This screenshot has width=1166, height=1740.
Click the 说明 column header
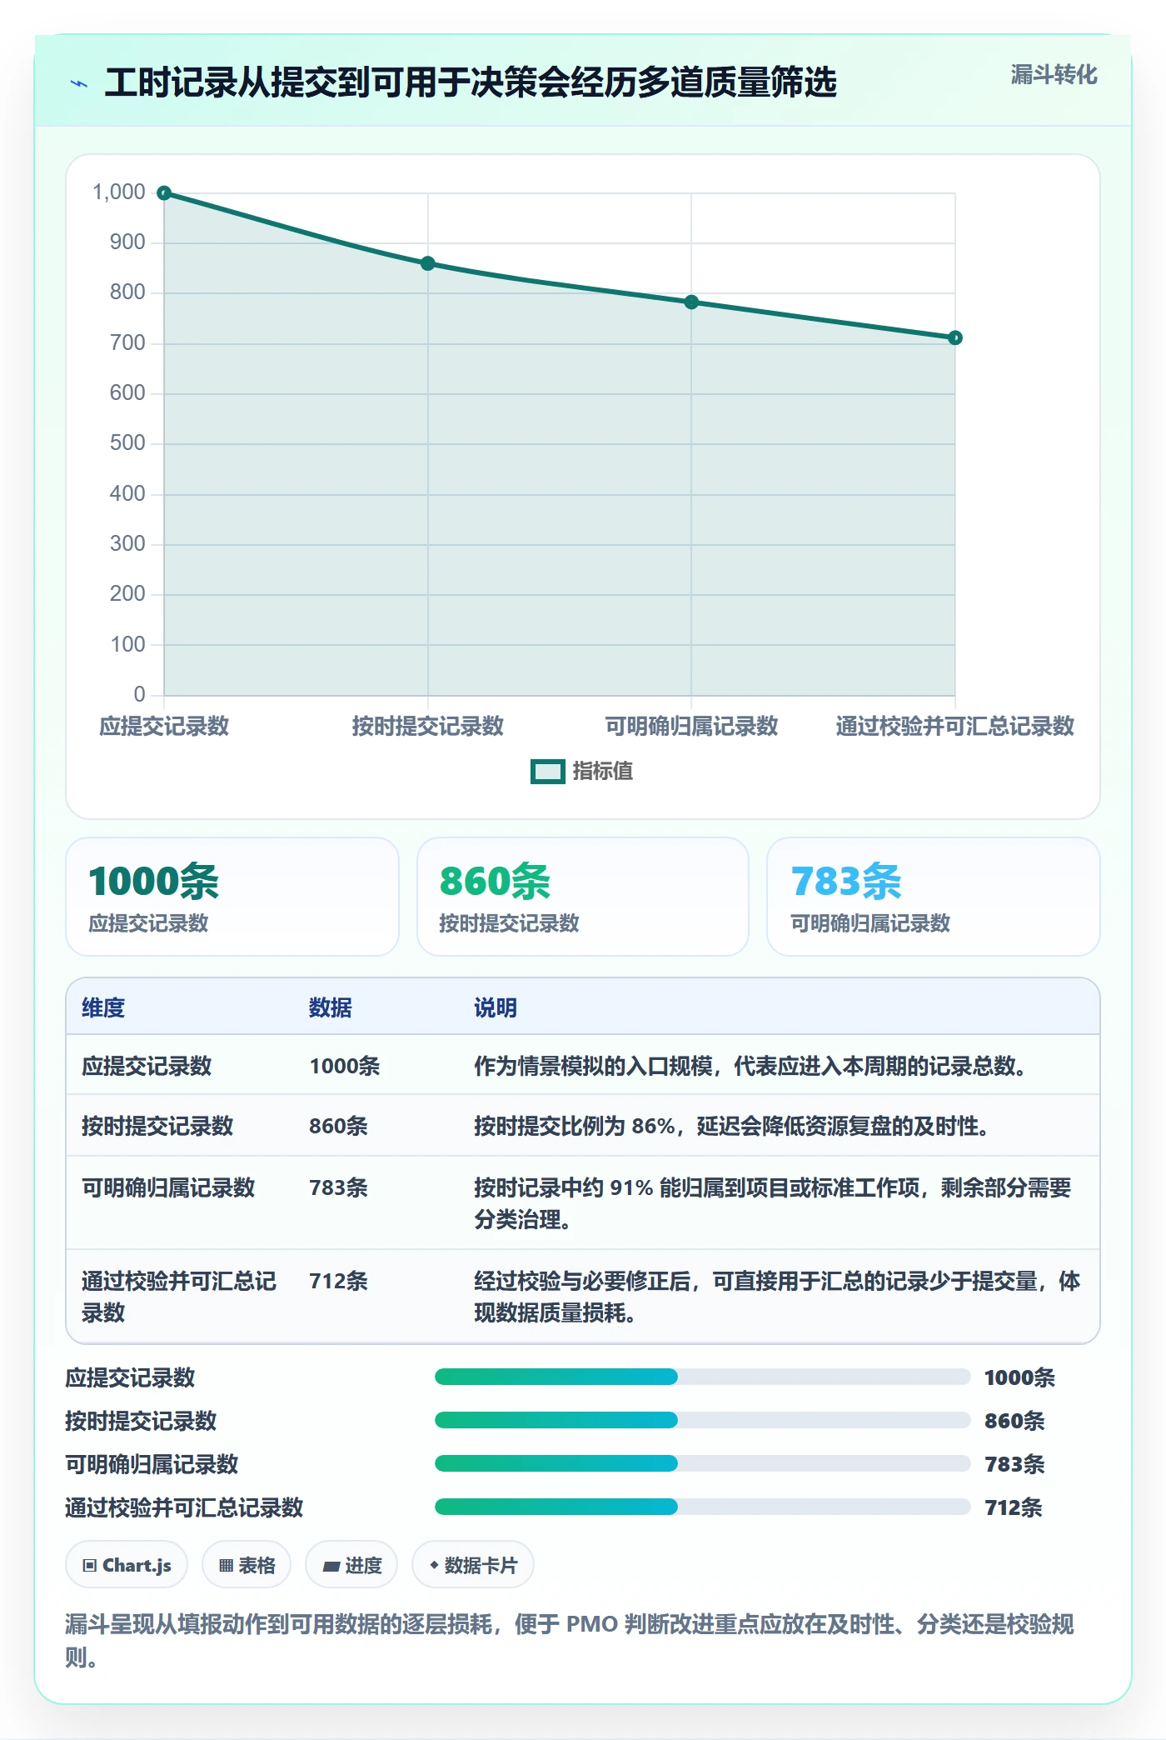click(496, 1007)
